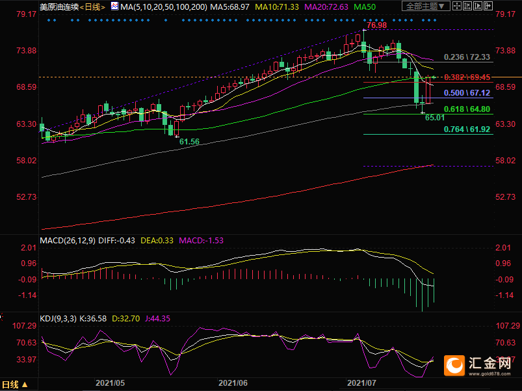Screen dimensions: 522x391
Task: Click the 0.764 \ 61.92 Fibonacci label
Action: tap(467, 129)
